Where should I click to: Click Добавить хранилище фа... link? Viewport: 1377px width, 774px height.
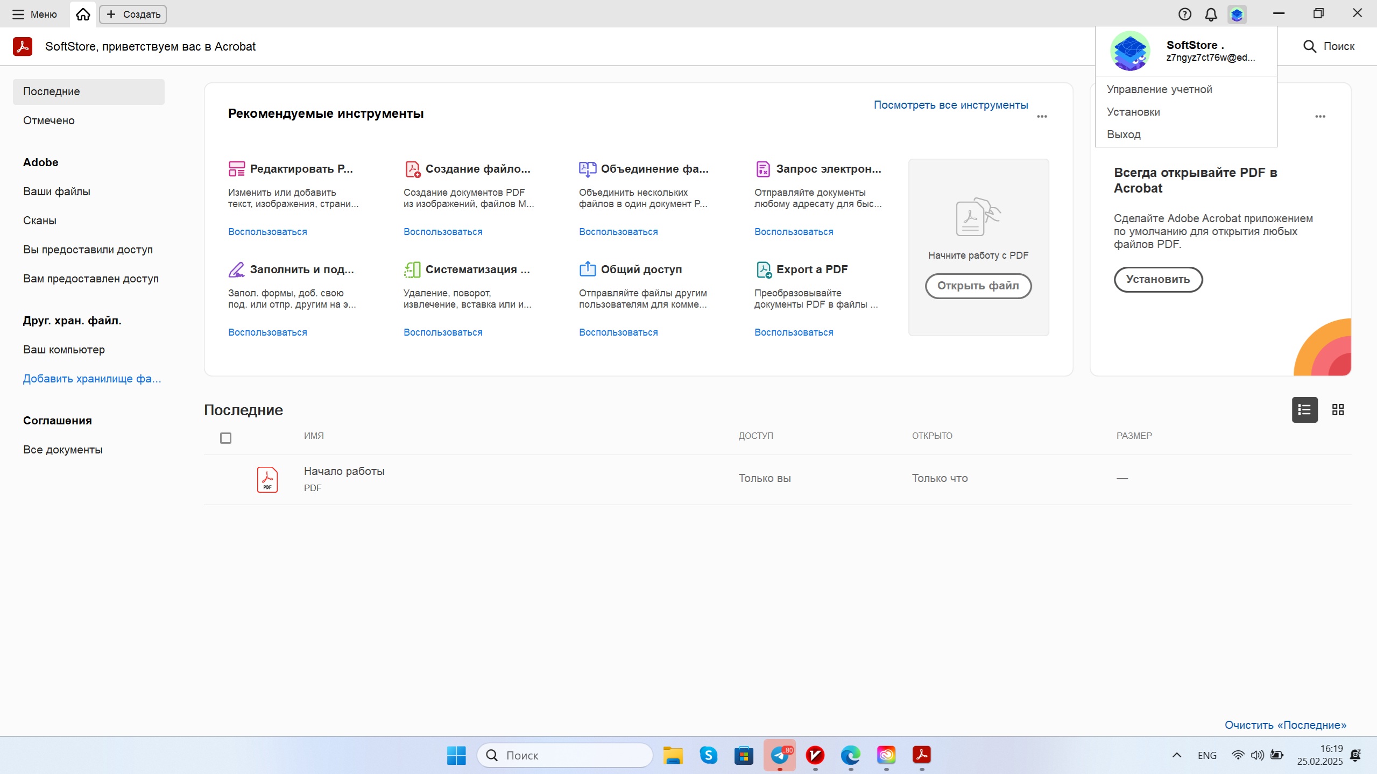92,379
